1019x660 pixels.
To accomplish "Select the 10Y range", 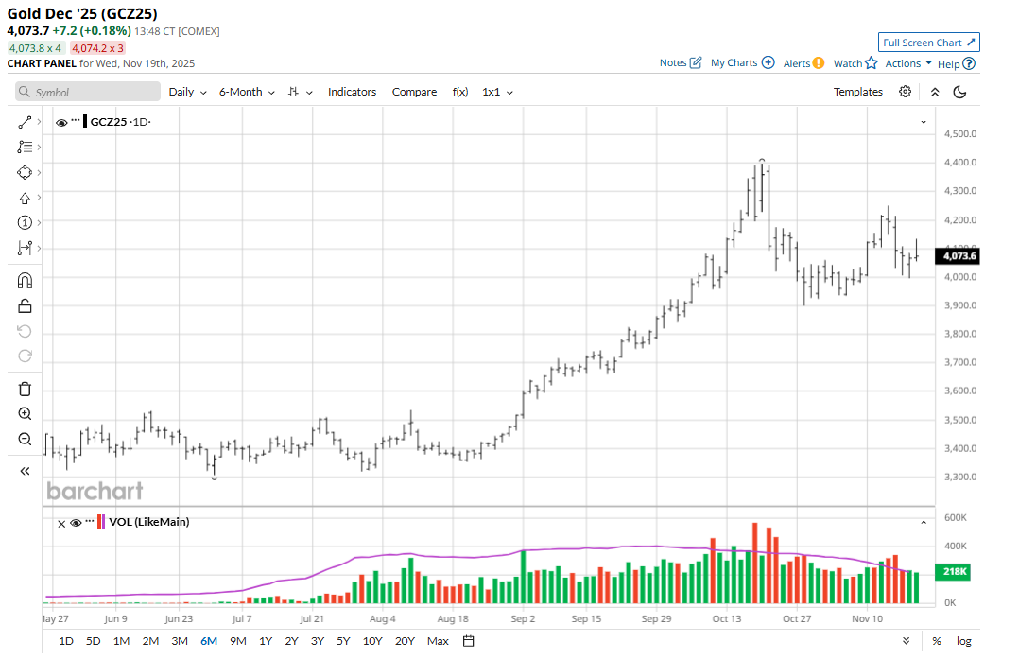I will coord(371,641).
